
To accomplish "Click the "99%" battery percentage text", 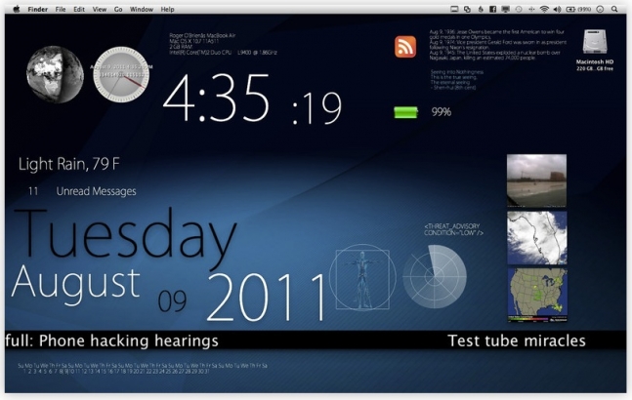I will [x=441, y=112].
